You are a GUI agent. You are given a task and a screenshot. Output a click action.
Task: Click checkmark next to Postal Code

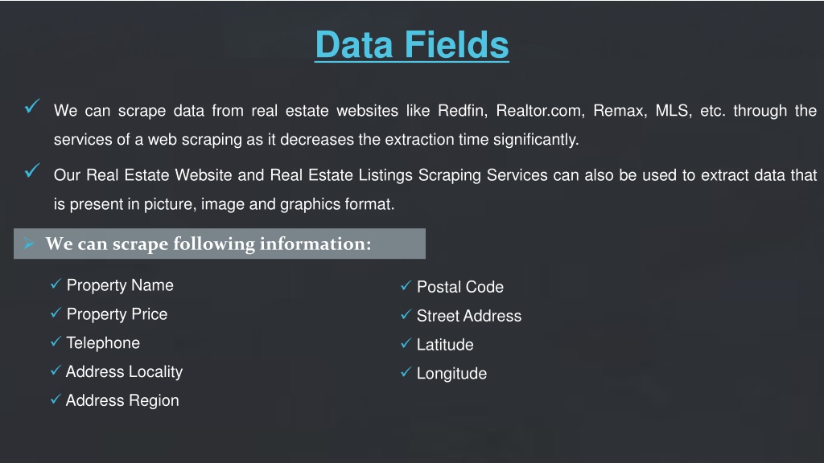pyautogui.click(x=406, y=285)
